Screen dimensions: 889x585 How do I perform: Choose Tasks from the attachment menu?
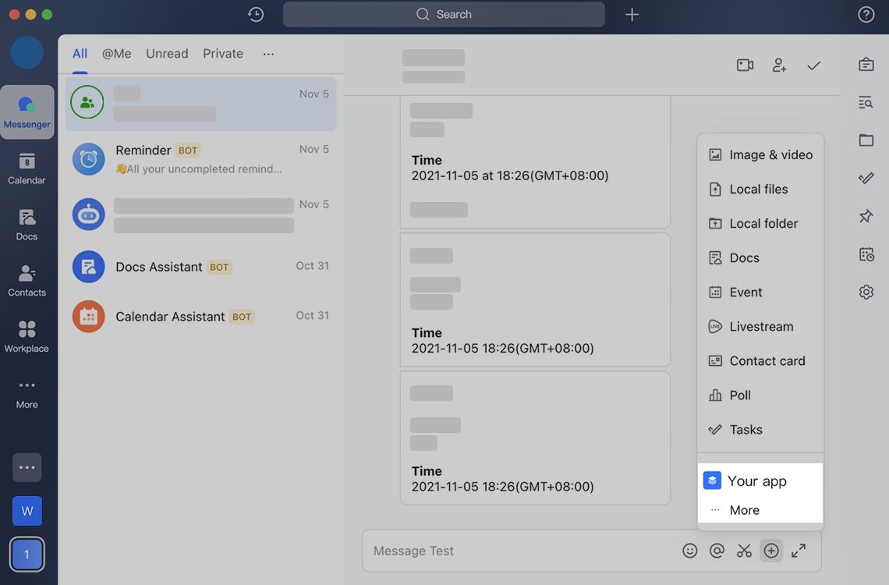(760, 430)
